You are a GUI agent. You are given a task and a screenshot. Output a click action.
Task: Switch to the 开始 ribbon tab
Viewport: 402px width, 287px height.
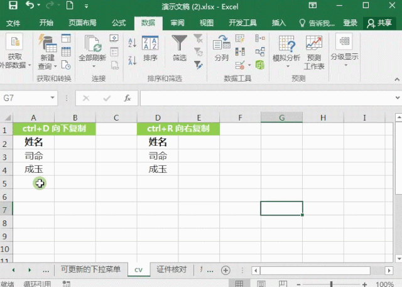46,23
